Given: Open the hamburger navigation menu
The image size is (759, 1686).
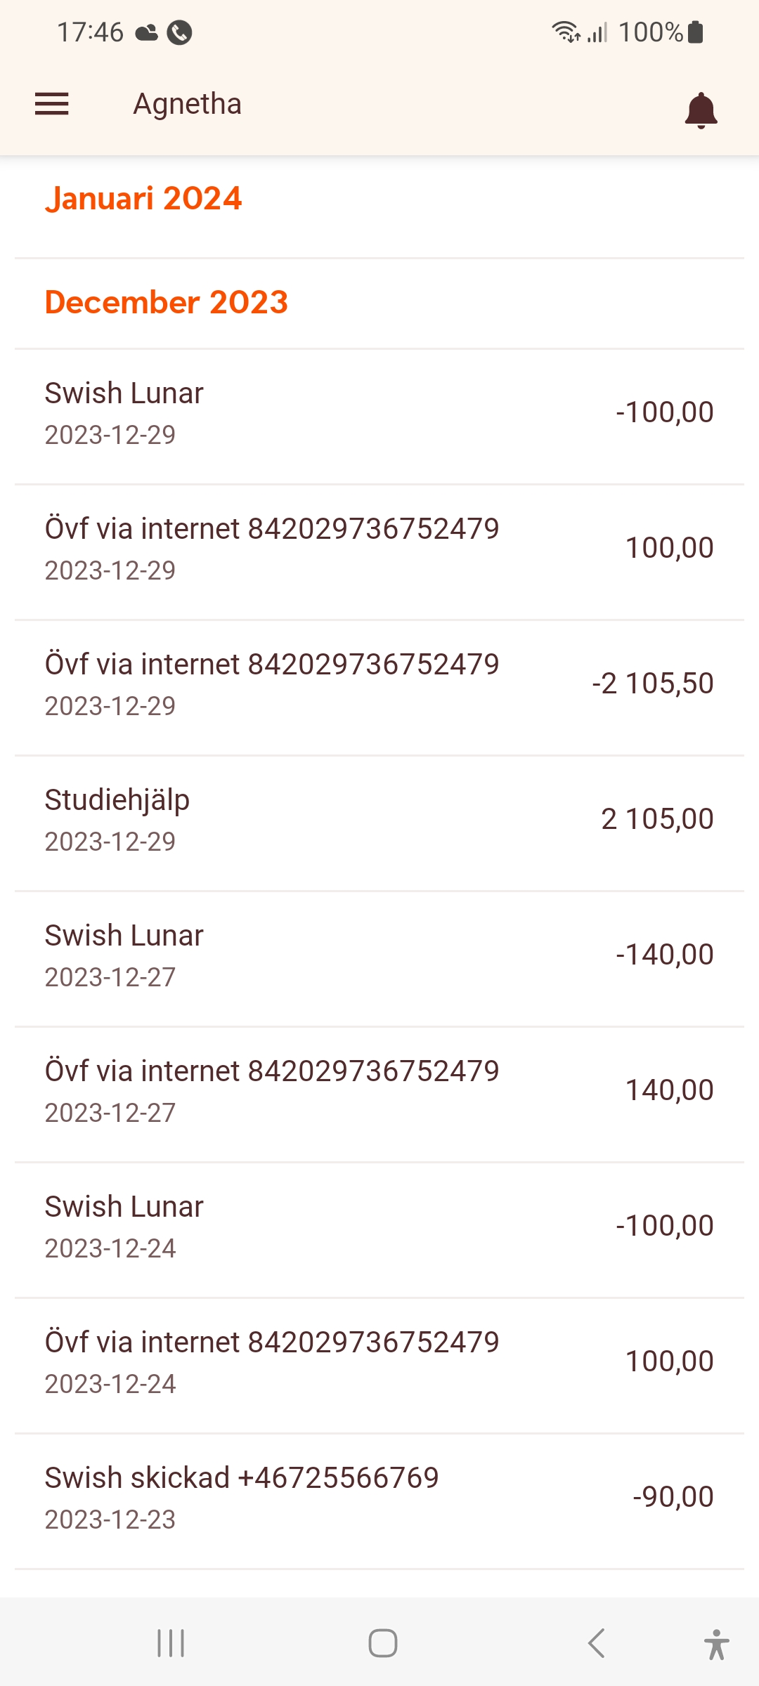Looking at the screenshot, I should (52, 104).
